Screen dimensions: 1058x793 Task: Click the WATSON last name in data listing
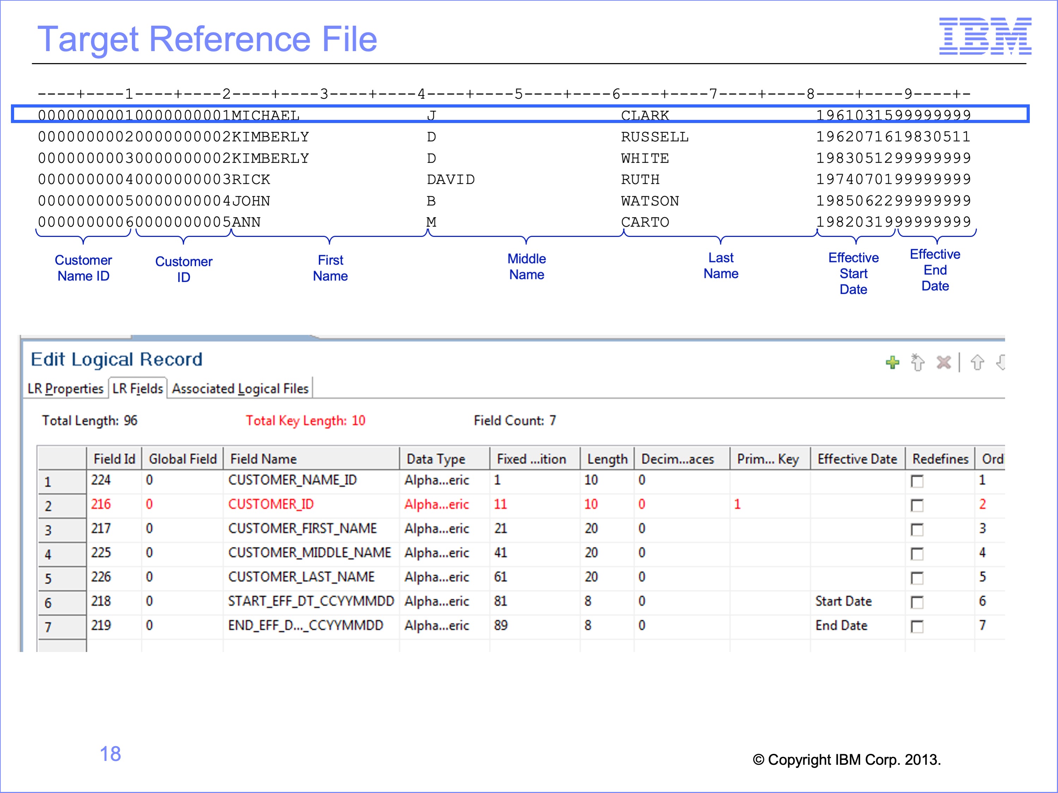(649, 201)
